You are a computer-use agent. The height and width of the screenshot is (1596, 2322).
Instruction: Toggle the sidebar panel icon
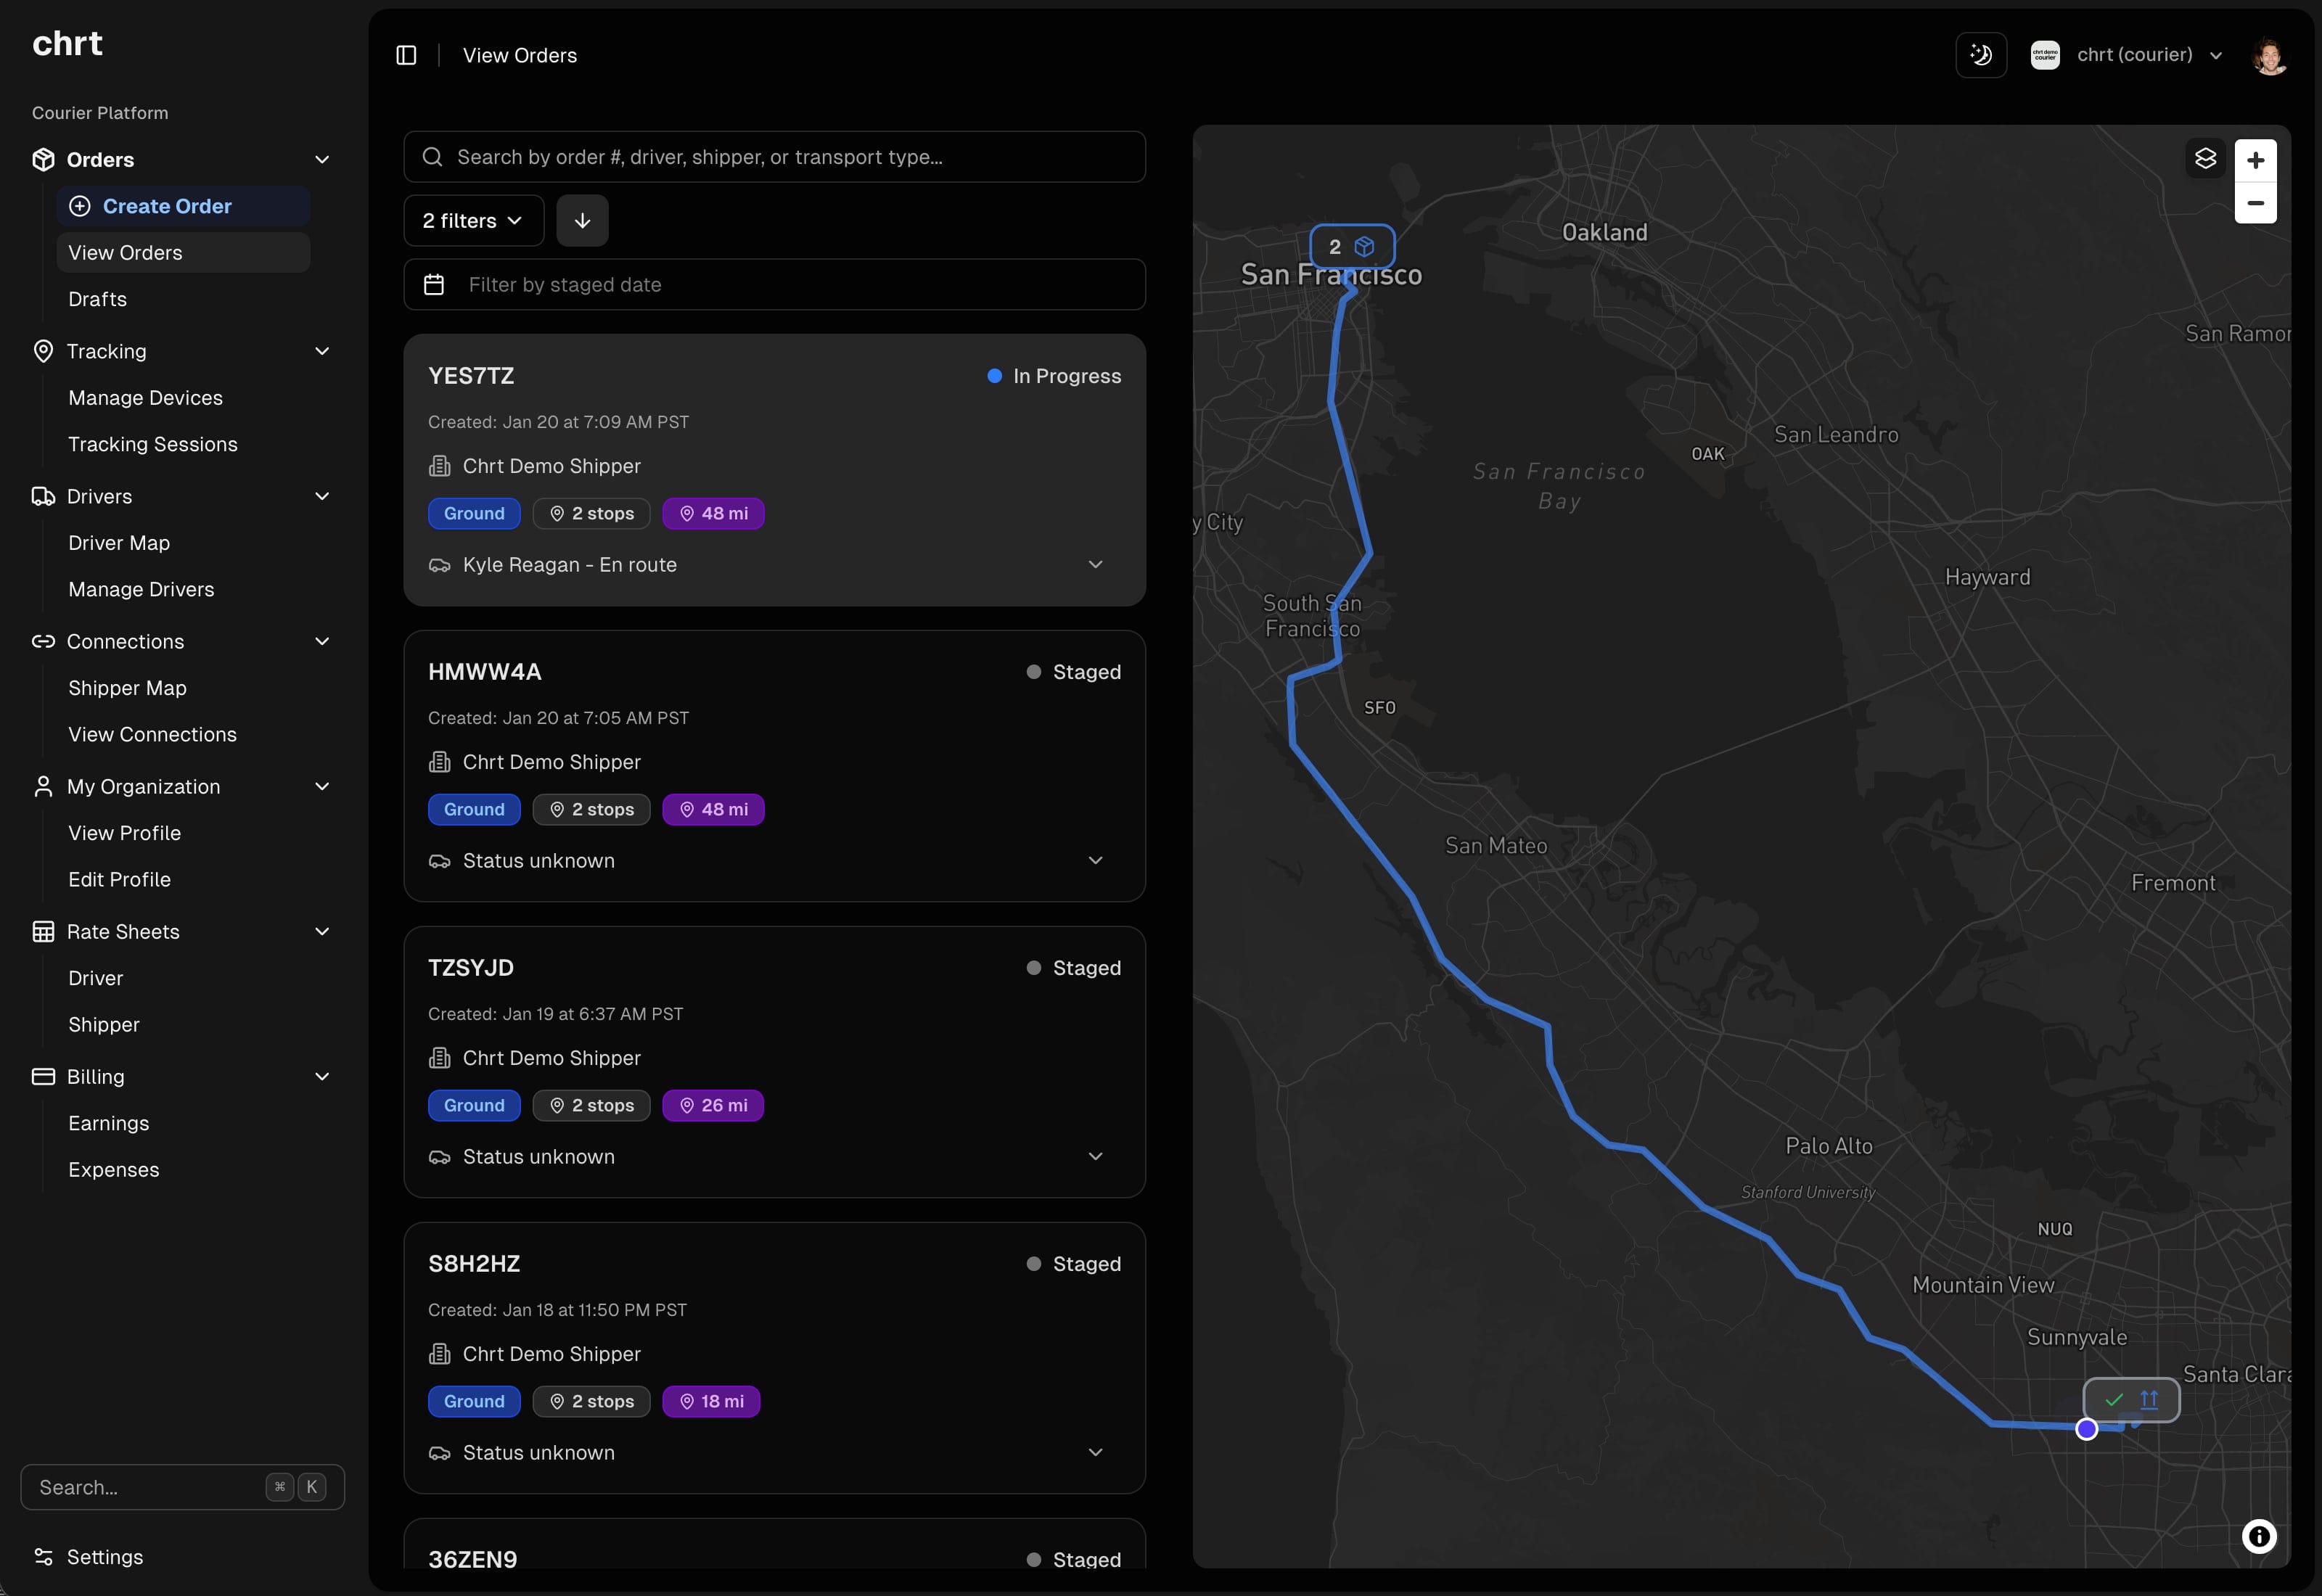(406, 55)
